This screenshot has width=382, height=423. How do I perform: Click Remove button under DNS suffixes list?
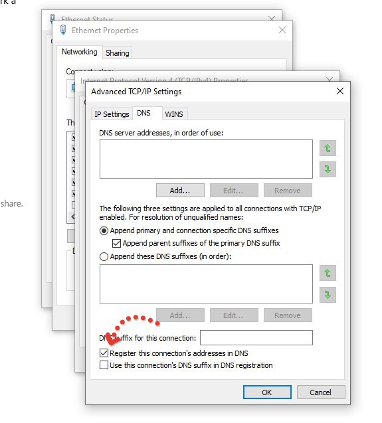288,315
